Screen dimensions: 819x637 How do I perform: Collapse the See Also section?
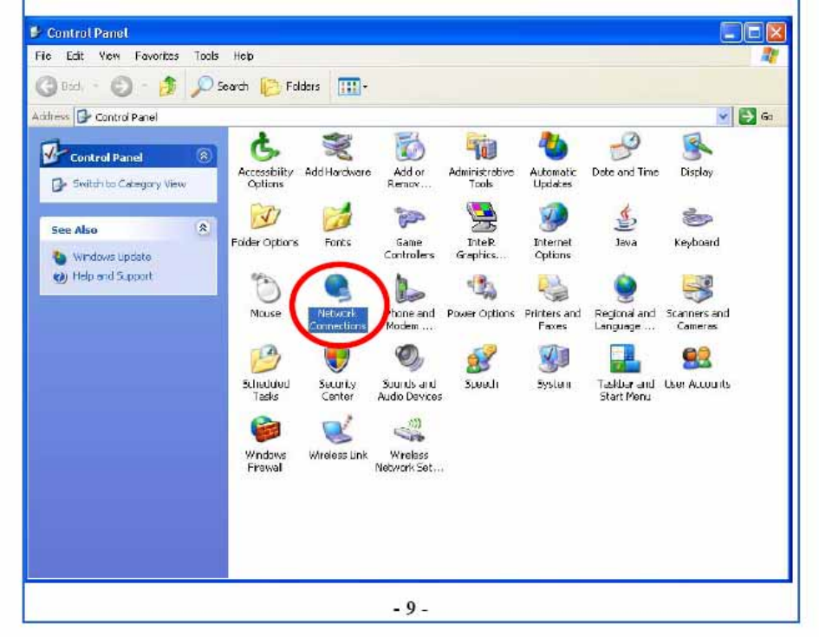click(203, 228)
